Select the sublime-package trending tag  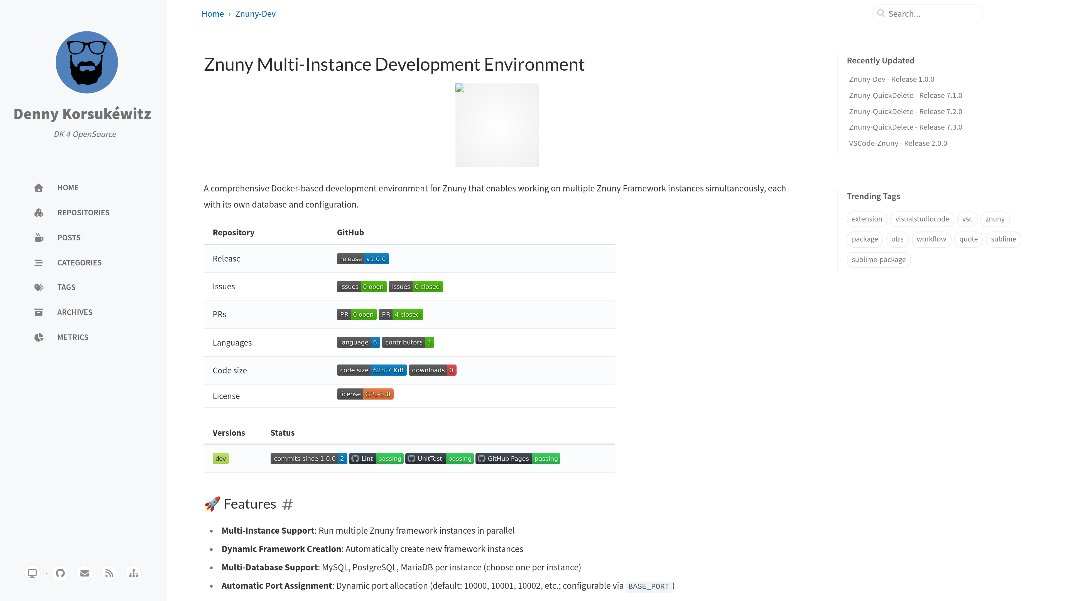[x=879, y=260]
